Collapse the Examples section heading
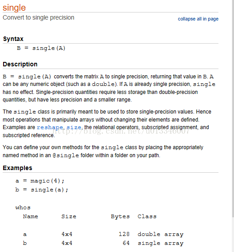 [x=17, y=168]
